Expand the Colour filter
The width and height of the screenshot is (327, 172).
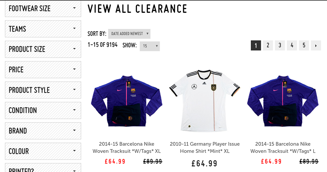pos(43,151)
